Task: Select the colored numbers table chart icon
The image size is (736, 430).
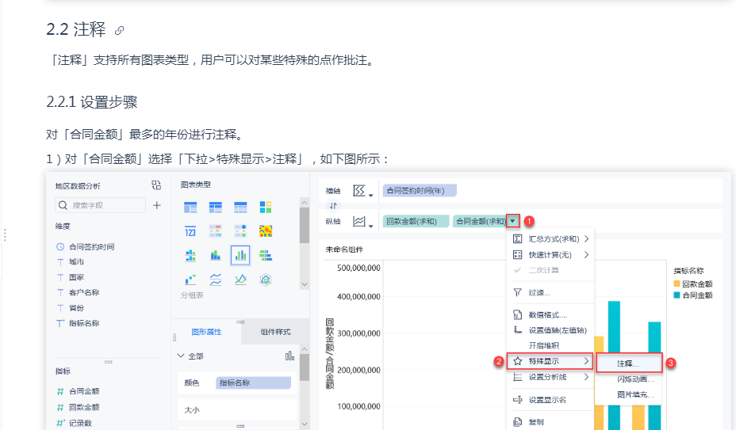Action: [216, 231]
